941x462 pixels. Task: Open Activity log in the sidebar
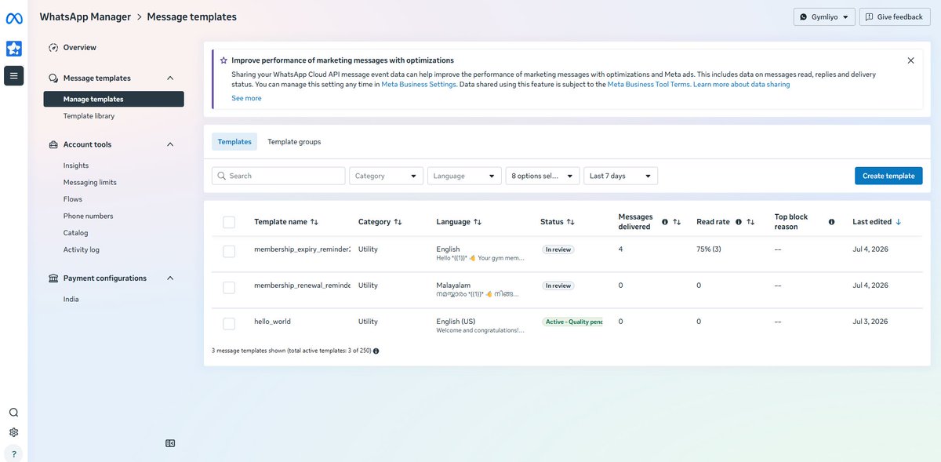coord(82,250)
